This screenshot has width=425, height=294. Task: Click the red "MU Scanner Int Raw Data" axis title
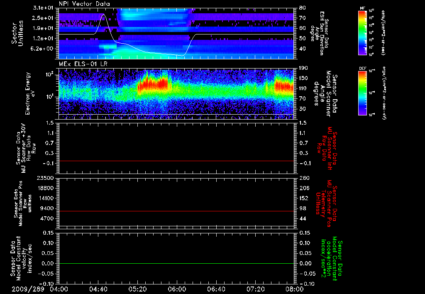pyautogui.click(x=327, y=148)
